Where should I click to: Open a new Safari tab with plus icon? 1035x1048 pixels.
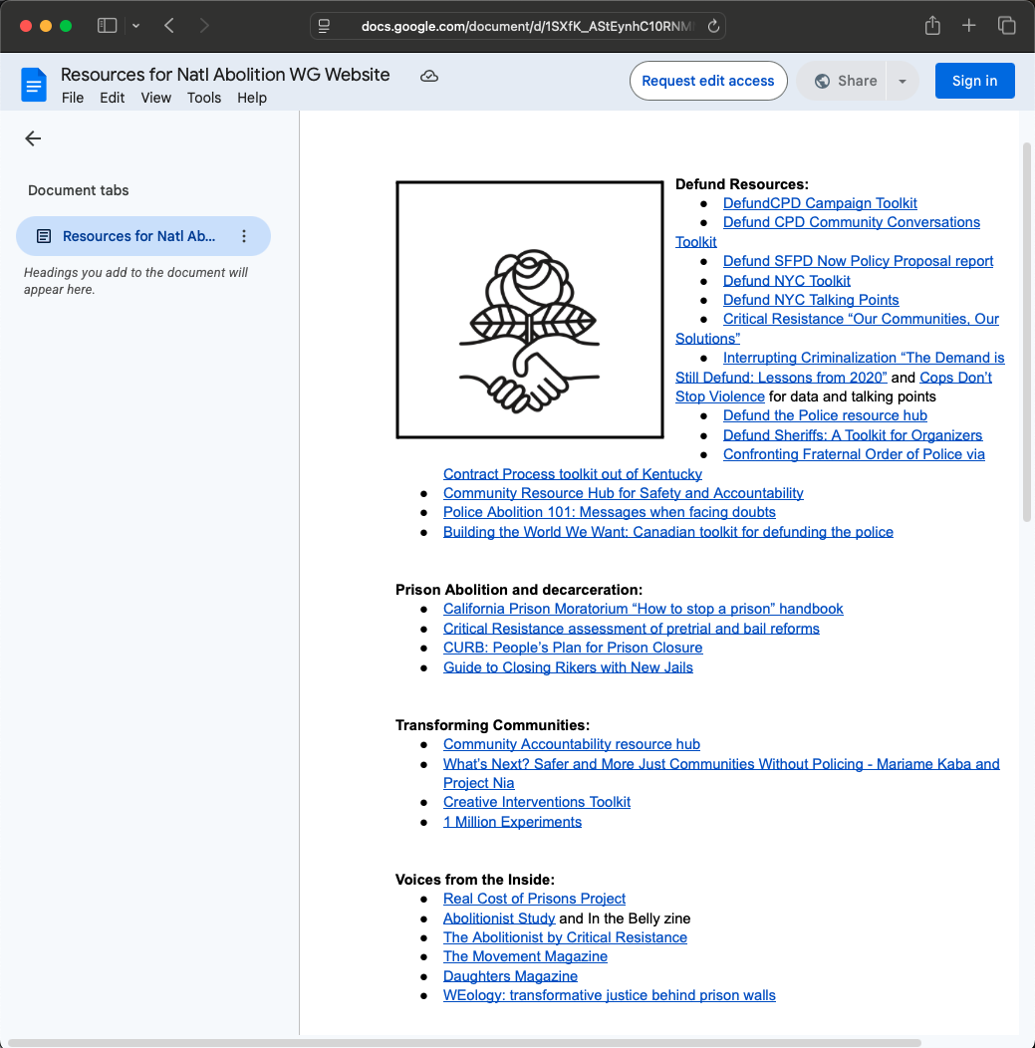(968, 26)
